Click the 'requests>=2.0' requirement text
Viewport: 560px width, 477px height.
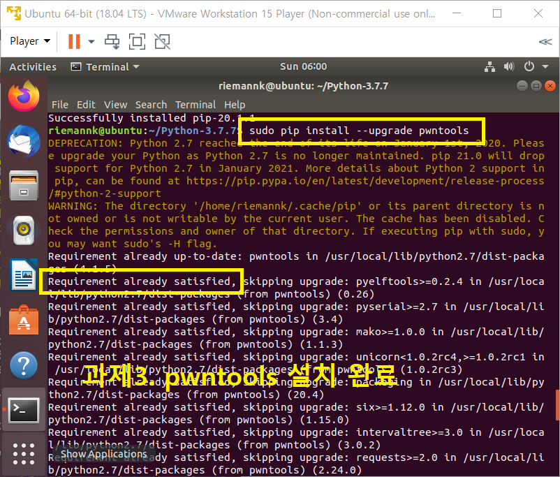[397, 457]
